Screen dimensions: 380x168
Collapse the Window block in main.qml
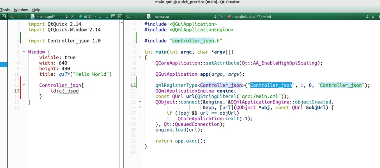[24, 52]
